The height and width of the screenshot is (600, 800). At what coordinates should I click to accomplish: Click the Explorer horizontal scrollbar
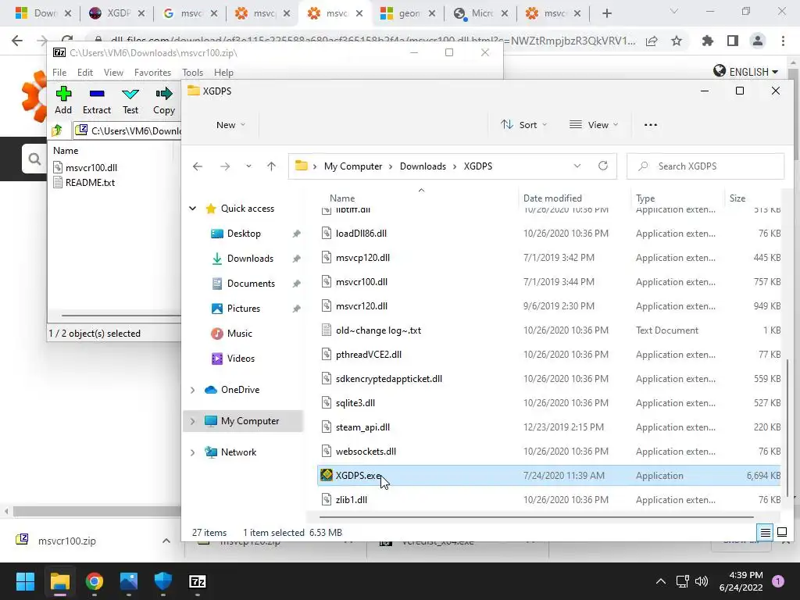point(536,517)
